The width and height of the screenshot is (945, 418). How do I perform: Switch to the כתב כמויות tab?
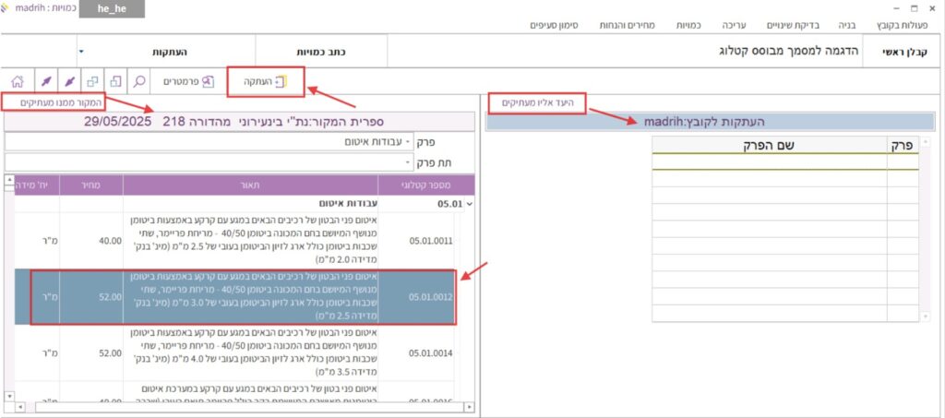(x=318, y=53)
